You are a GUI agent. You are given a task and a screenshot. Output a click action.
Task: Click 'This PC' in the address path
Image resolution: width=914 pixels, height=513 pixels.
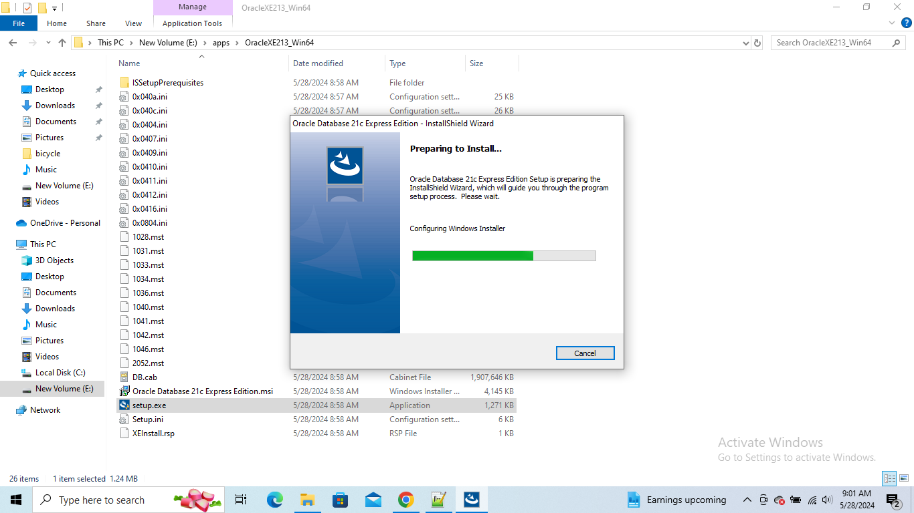(x=110, y=43)
